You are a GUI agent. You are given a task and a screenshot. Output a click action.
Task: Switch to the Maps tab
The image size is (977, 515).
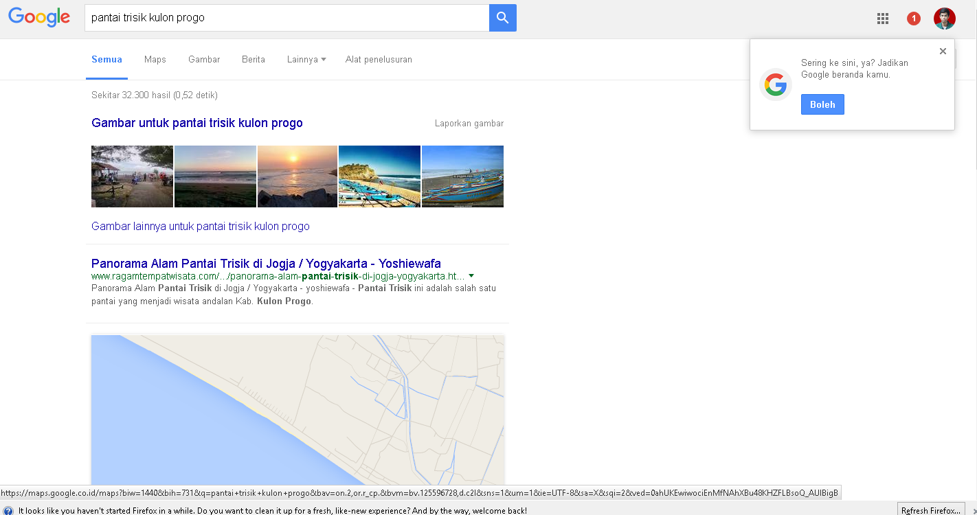coord(155,60)
